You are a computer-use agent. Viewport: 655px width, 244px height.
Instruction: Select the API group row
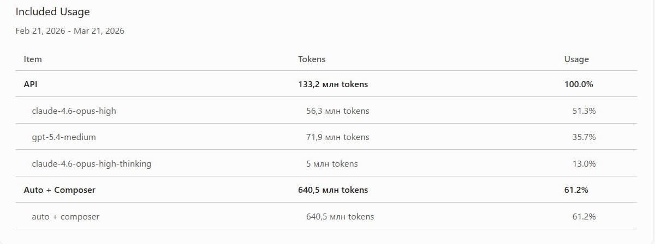click(x=30, y=84)
